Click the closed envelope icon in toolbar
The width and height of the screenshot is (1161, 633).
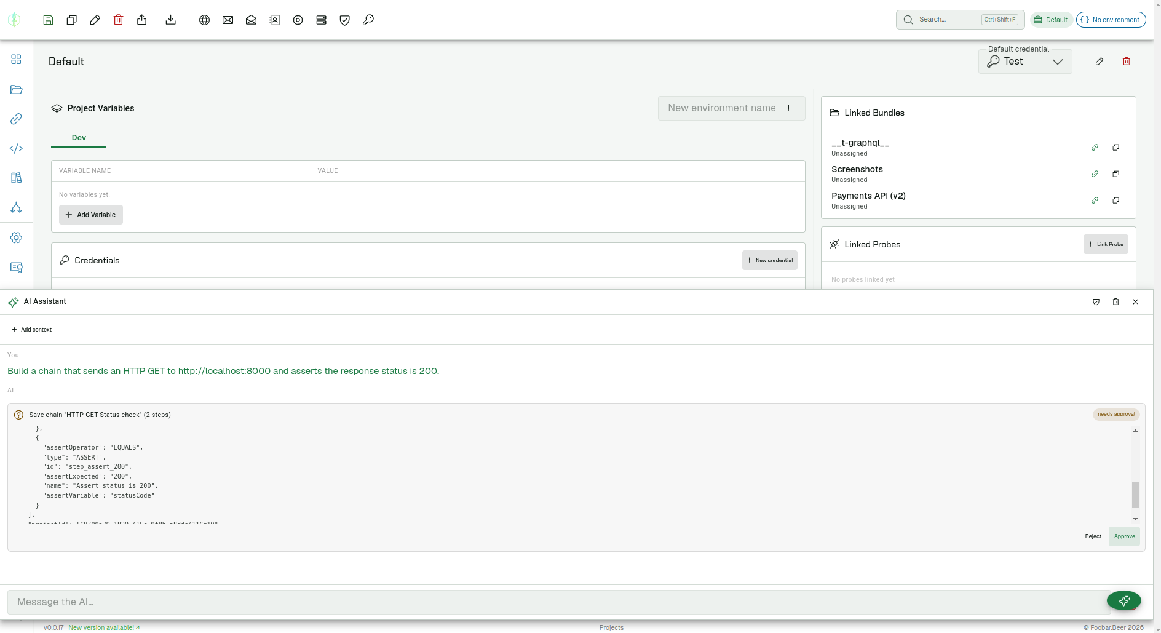click(x=228, y=20)
